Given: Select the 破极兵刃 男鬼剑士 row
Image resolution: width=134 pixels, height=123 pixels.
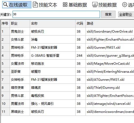Looking at the screenshot, I should (68, 32).
